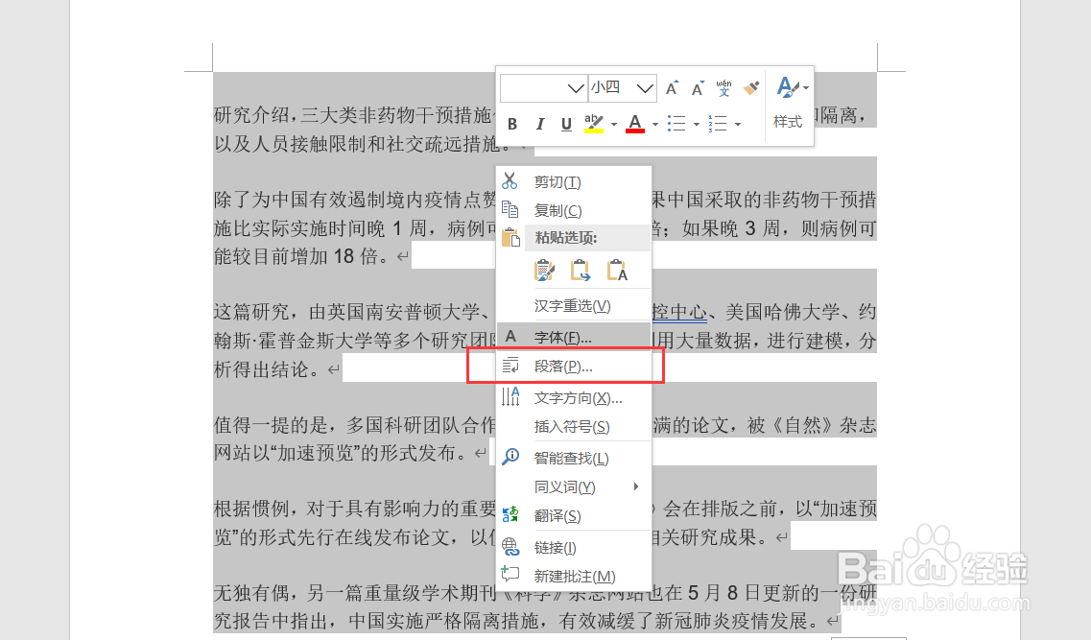Toggle bold with the B button
This screenshot has height=640, width=1091.
tap(512, 122)
